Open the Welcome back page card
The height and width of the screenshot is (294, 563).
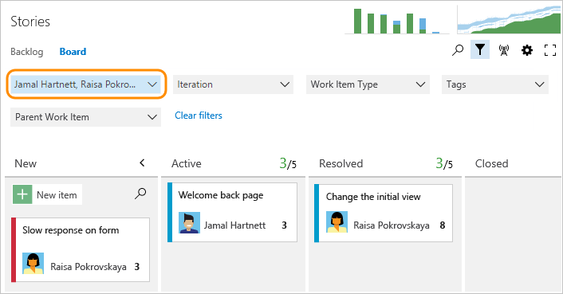tap(232, 212)
